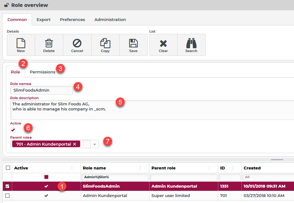Tick the select-all checkbox in table header
The image size is (294, 203).
(x=8, y=168)
